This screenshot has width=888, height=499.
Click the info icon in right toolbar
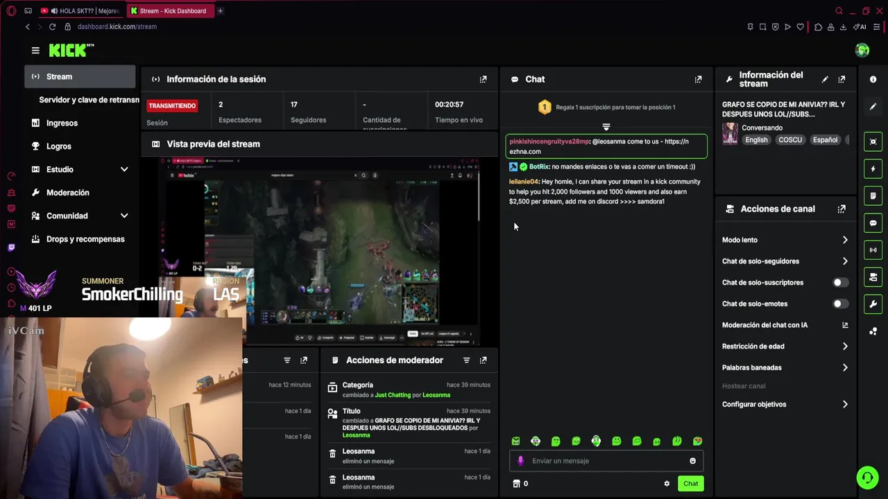pos(873,79)
